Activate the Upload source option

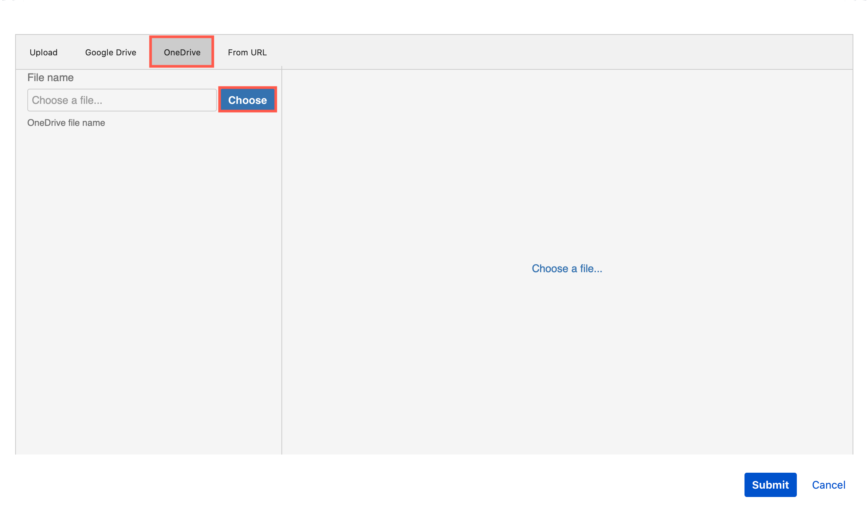click(x=43, y=52)
